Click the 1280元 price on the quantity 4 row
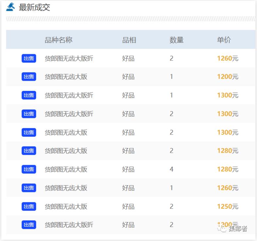The height and width of the screenshot is (241, 257). [228, 169]
